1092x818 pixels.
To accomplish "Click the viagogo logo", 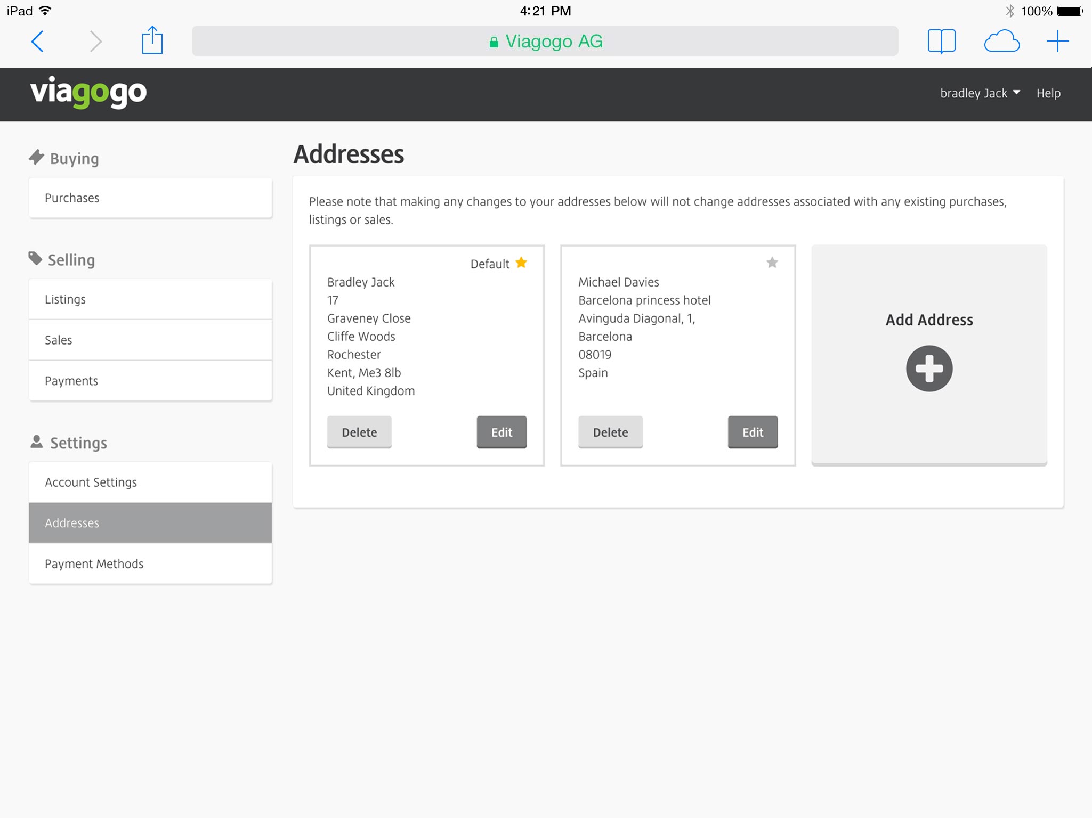I will coord(88,92).
